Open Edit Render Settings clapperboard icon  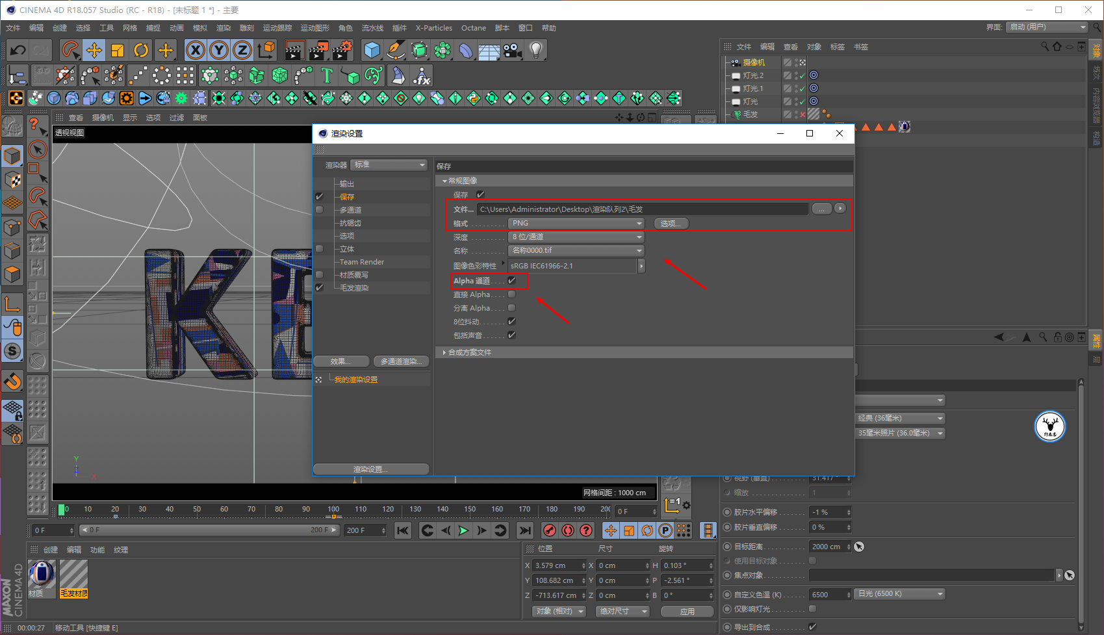pos(342,50)
